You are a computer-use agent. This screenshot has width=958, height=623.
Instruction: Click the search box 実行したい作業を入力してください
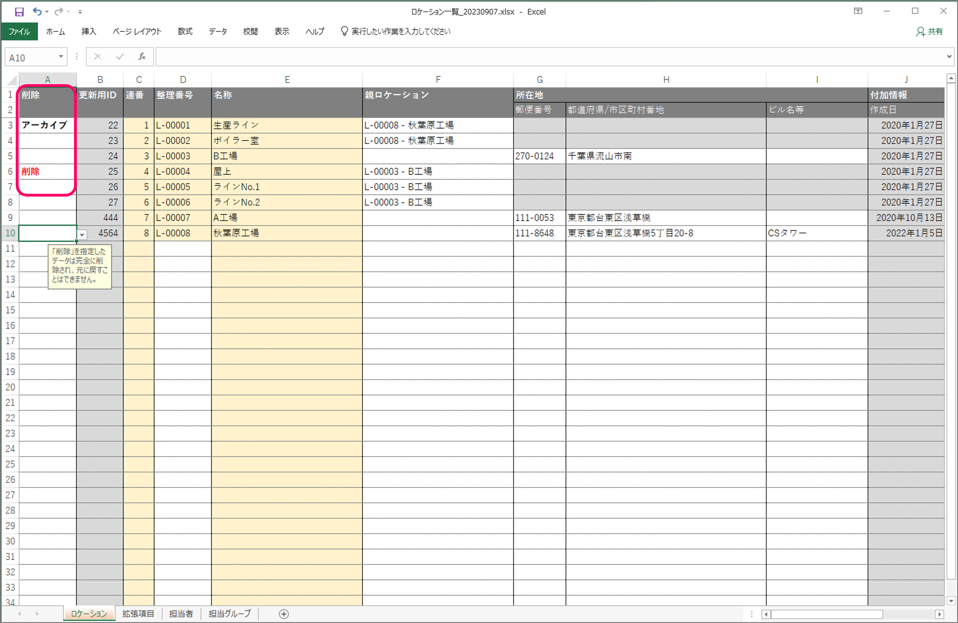click(x=400, y=31)
